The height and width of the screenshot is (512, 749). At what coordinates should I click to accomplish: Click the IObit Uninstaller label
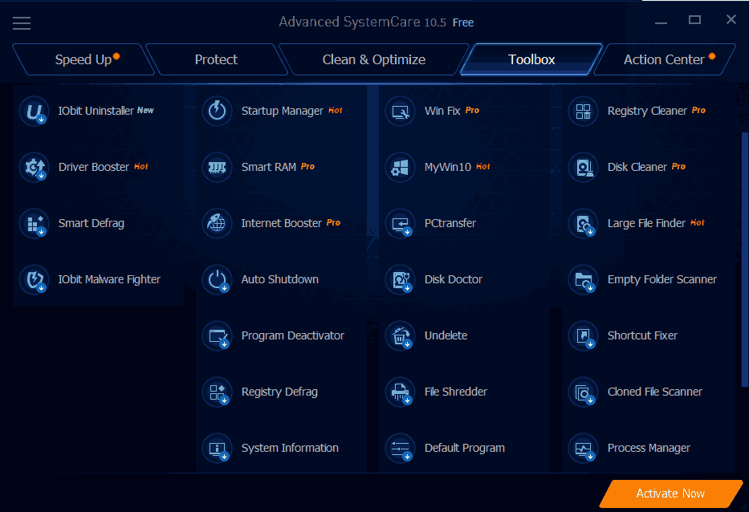pyautogui.click(x=96, y=111)
